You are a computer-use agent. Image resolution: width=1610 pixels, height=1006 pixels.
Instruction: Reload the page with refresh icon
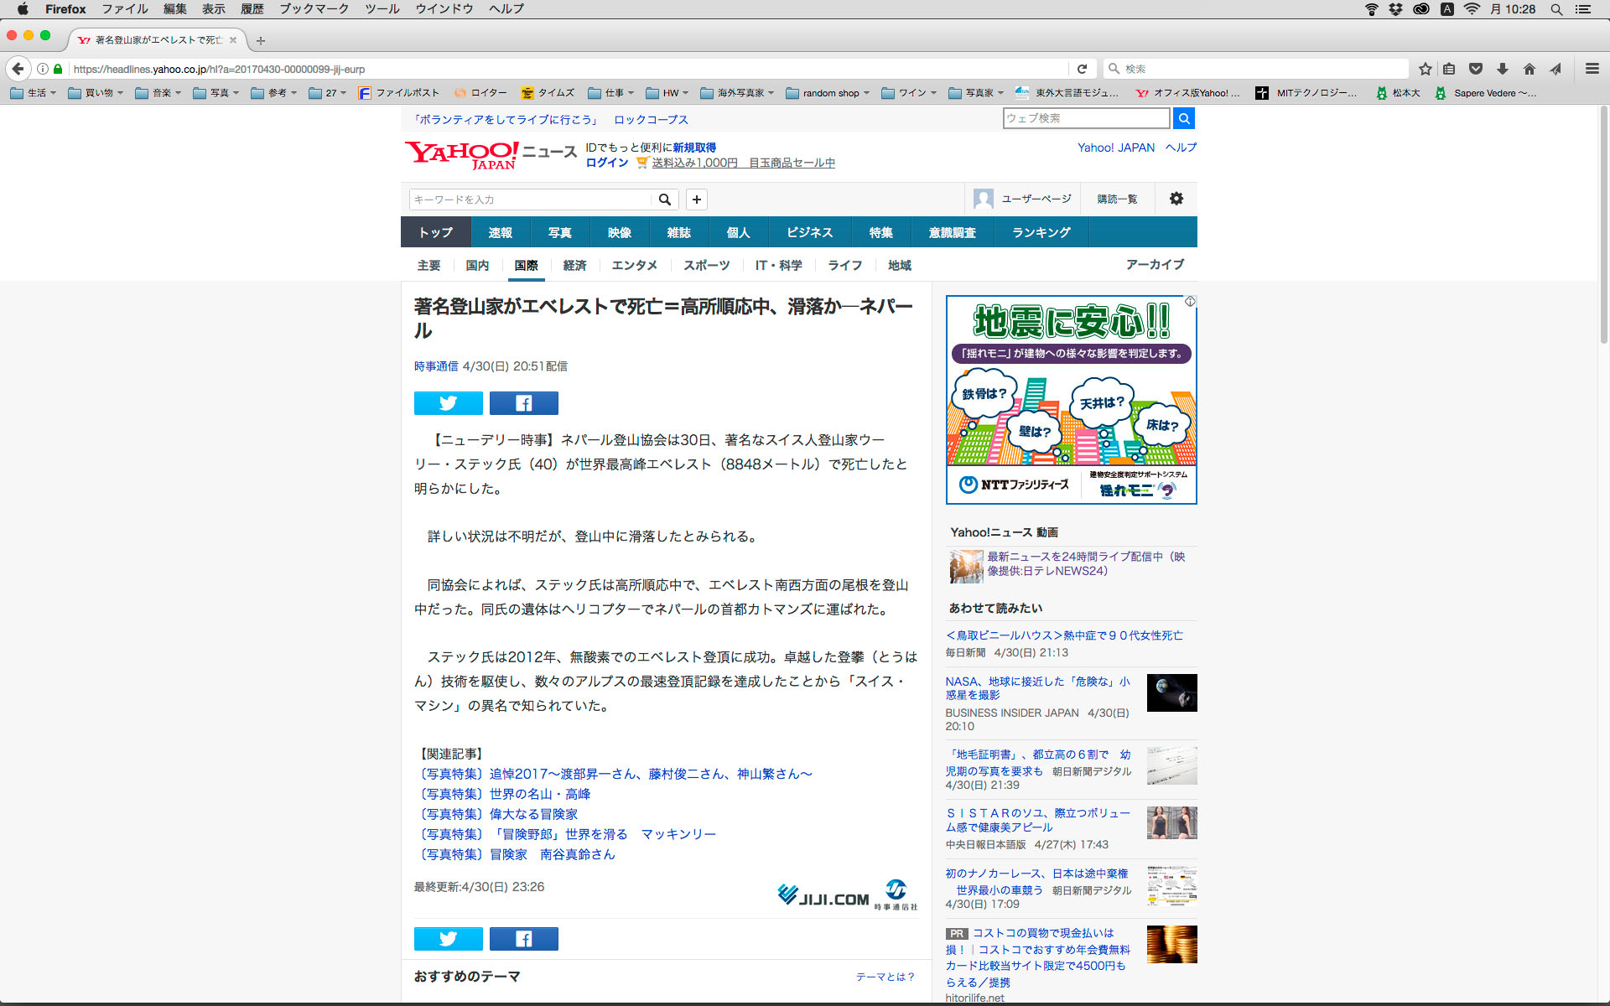point(1082,69)
